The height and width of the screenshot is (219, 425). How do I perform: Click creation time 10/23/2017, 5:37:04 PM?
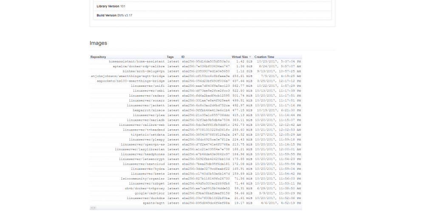click(279, 62)
